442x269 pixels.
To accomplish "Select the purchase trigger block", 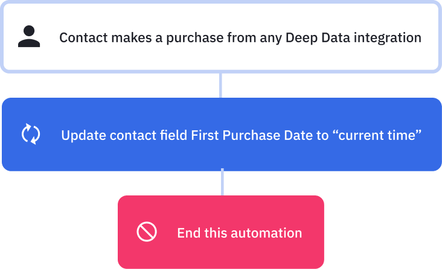I will tap(221, 18).
